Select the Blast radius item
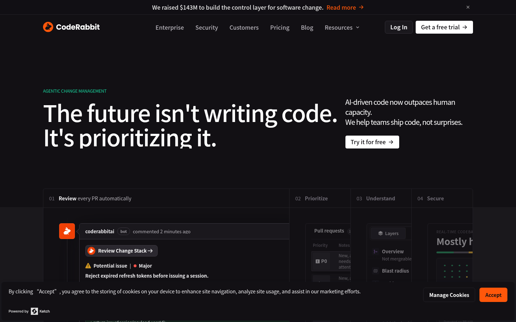 pos(395,271)
